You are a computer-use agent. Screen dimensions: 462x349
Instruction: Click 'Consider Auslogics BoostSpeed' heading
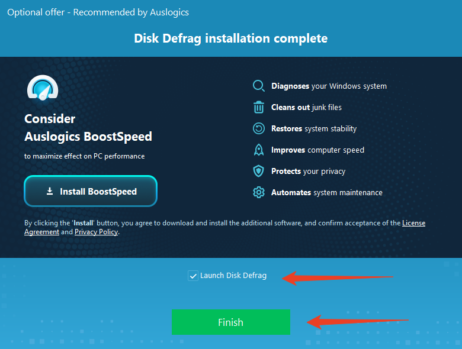click(88, 128)
